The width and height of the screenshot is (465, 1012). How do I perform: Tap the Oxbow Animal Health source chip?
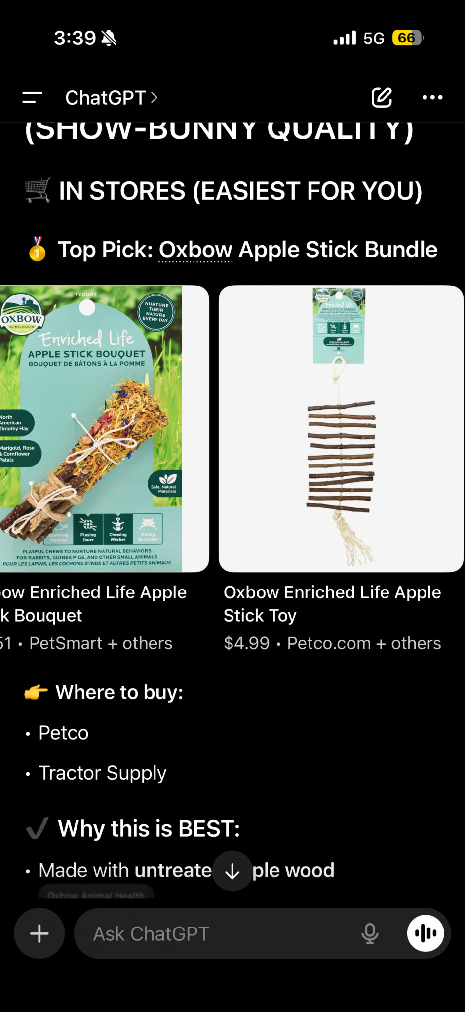click(x=96, y=894)
